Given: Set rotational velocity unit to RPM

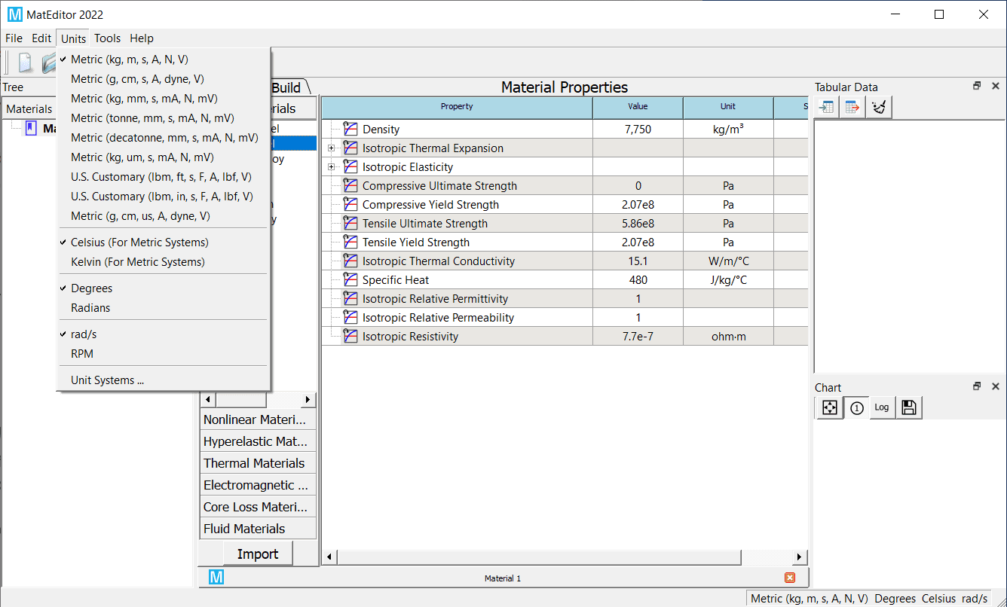Looking at the screenshot, I should 164,354.
